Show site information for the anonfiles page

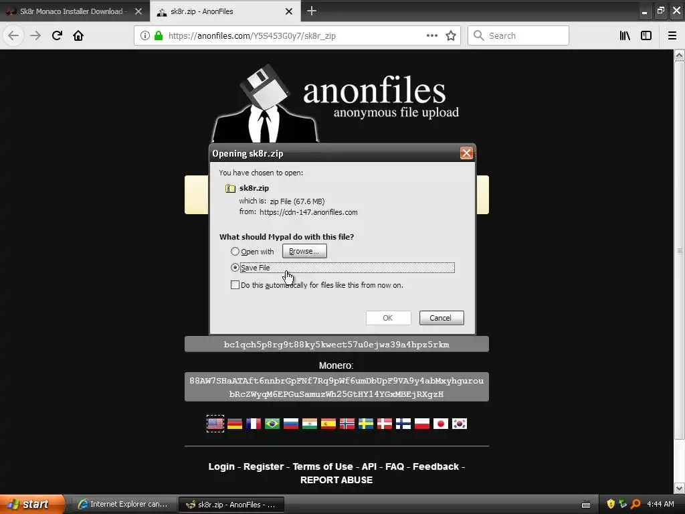pyautogui.click(x=145, y=35)
